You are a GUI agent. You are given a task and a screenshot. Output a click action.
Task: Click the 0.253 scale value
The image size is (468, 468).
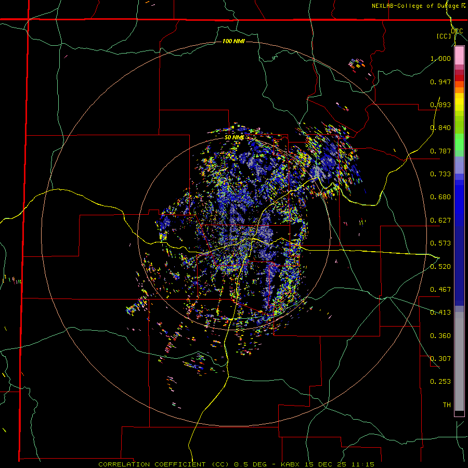click(x=440, y=382)
